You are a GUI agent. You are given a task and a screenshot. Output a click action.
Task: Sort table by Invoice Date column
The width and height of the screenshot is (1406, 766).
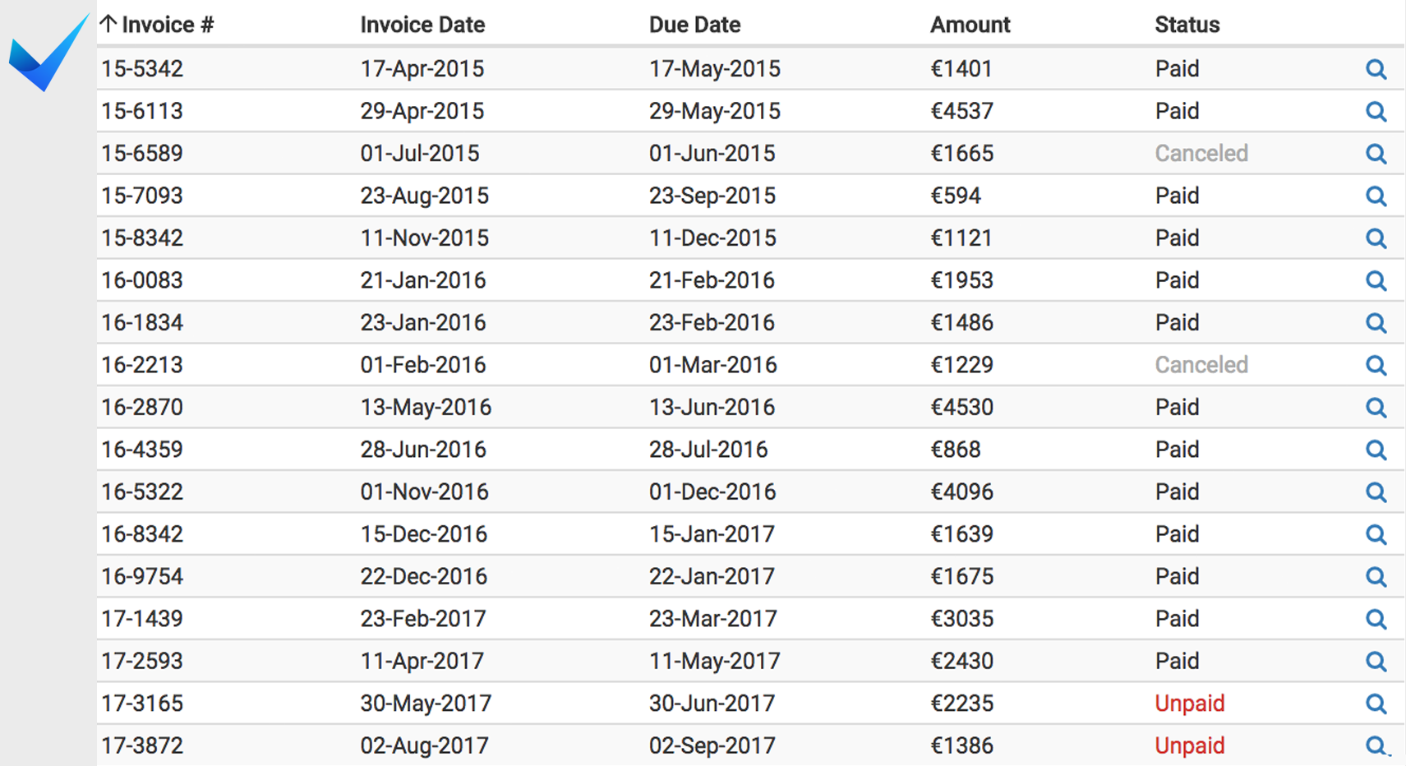click(x=422, y=25)
